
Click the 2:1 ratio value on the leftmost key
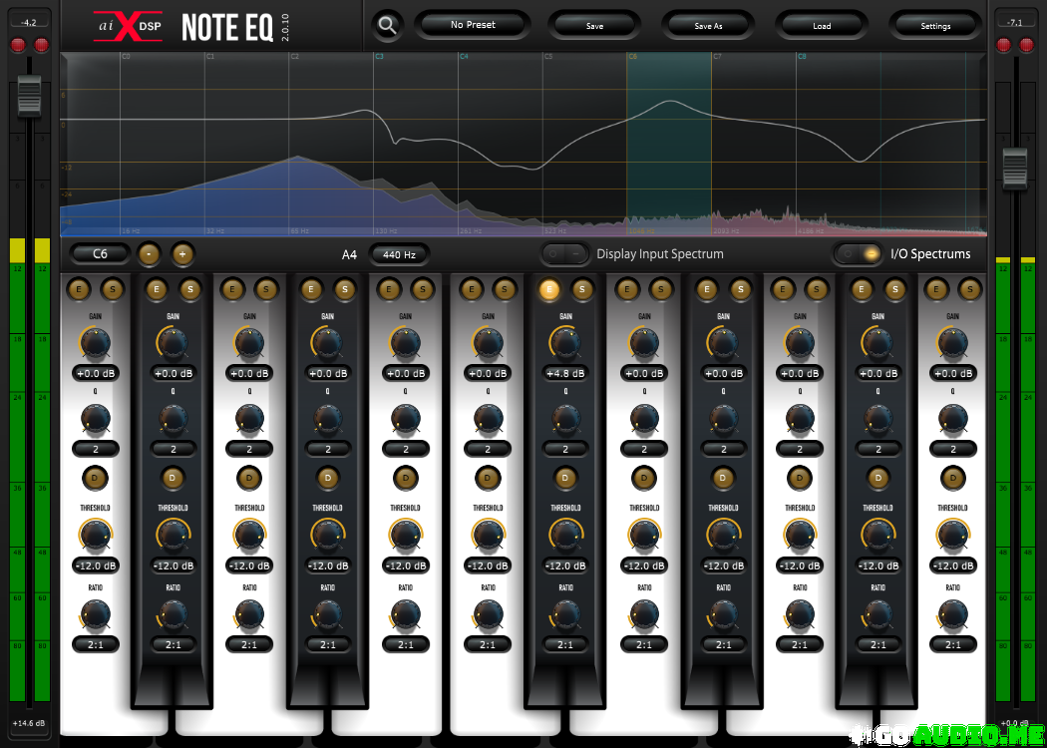point(96,644)
